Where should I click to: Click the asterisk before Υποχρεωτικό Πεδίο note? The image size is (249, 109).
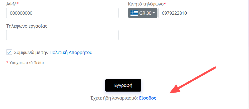tap(7, 63)
